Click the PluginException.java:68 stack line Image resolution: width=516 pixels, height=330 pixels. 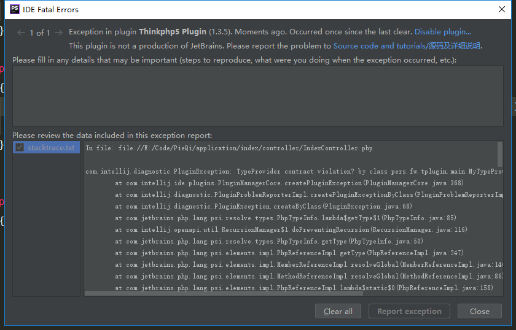pos(264,206)
